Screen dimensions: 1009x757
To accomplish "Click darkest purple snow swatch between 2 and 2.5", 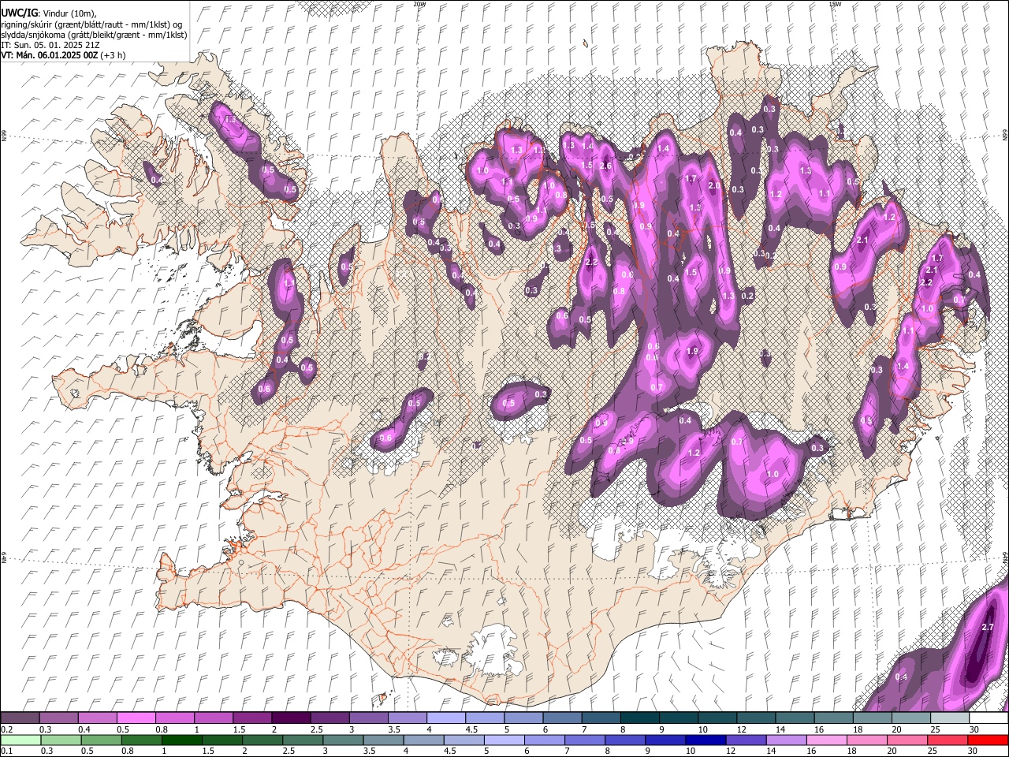I will click(x=291, y=718).
